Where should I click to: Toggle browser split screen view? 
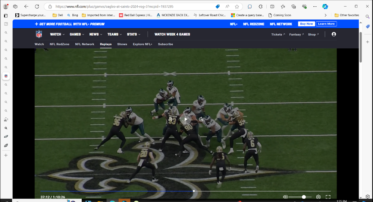coord(272,7)
